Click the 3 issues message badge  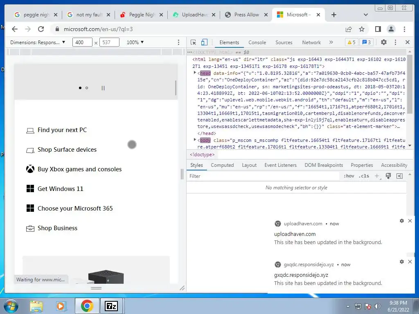click(367, 42)
